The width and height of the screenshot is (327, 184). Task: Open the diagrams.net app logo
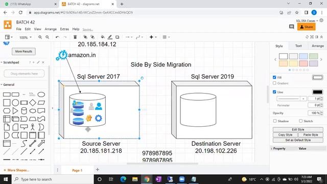8,25
